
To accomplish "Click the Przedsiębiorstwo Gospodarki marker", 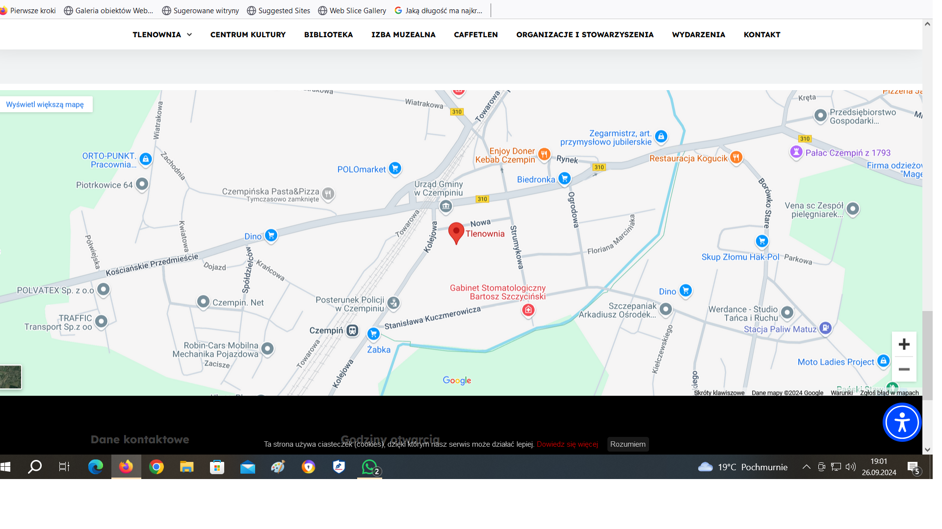I will pyautogui.click(x=820, y=116).
